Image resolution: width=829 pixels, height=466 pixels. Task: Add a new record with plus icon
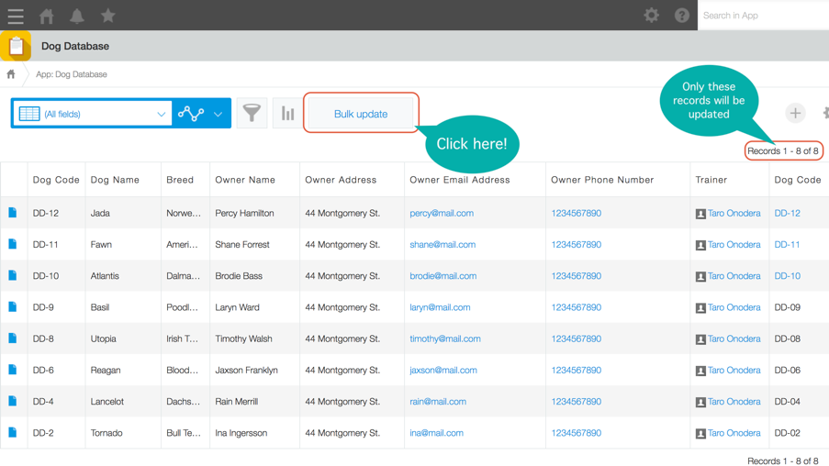[795, 114]
